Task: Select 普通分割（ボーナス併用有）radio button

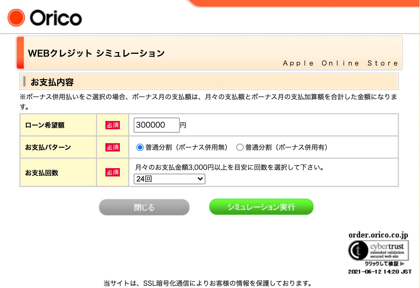Action: (x=240, y=147)
